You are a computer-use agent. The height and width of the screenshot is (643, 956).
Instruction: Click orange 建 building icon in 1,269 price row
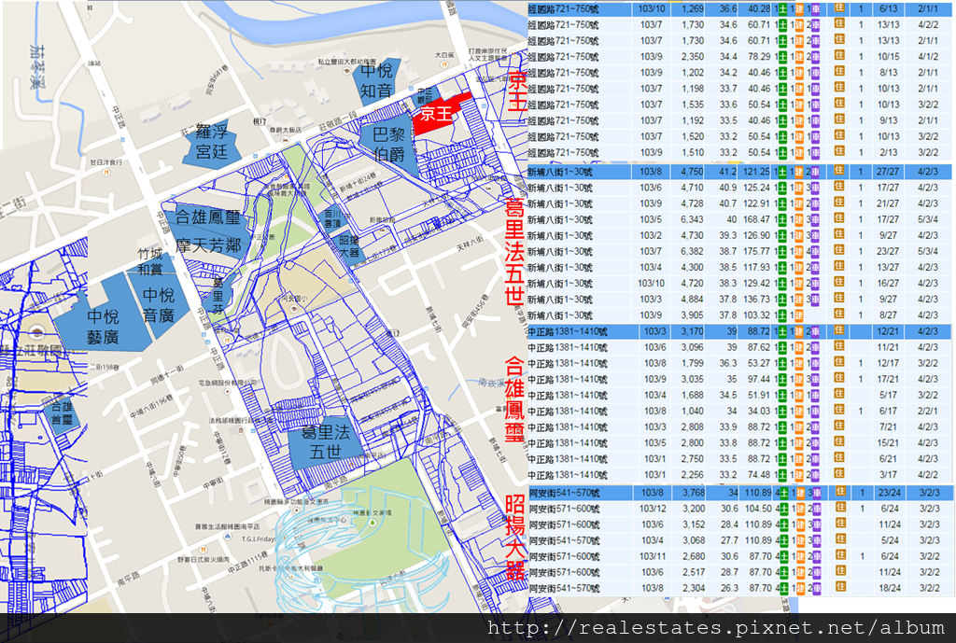click(x=799, y=9)
